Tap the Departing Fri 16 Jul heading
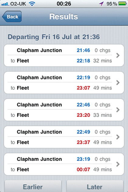The image size is (128, 192). [x=54, y=37]
